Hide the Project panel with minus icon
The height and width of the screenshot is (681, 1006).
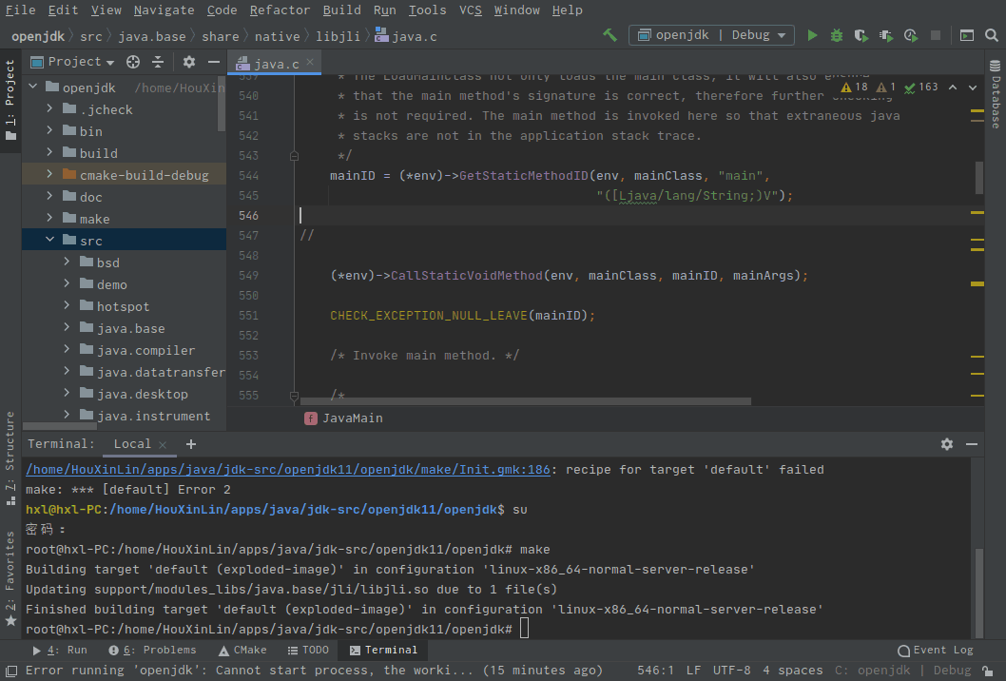(214, 62)
